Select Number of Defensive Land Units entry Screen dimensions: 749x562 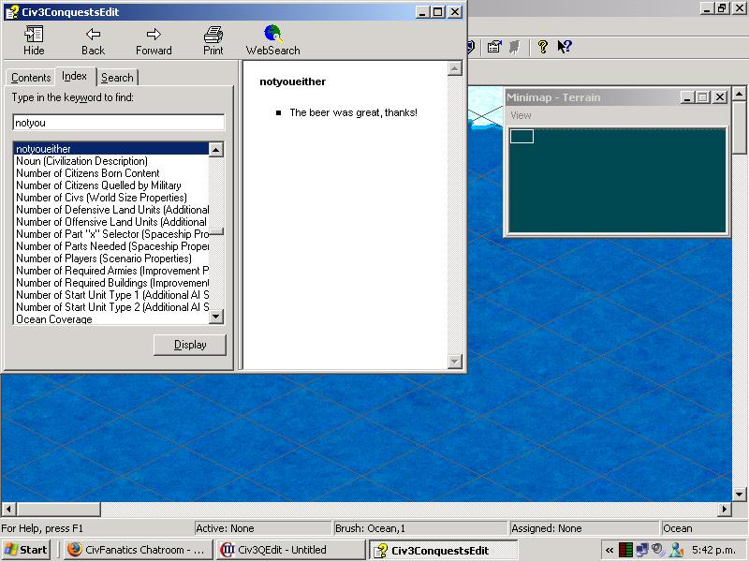point(111,210)
